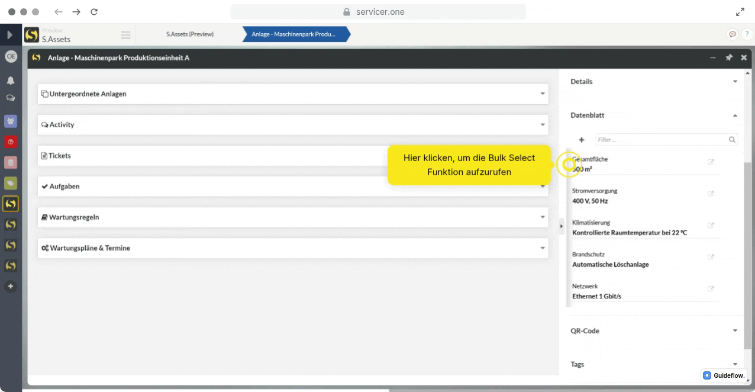Pin the Anlage panel with pin icon
Viewport: 755px width, 392px height.
click(729, 58)
